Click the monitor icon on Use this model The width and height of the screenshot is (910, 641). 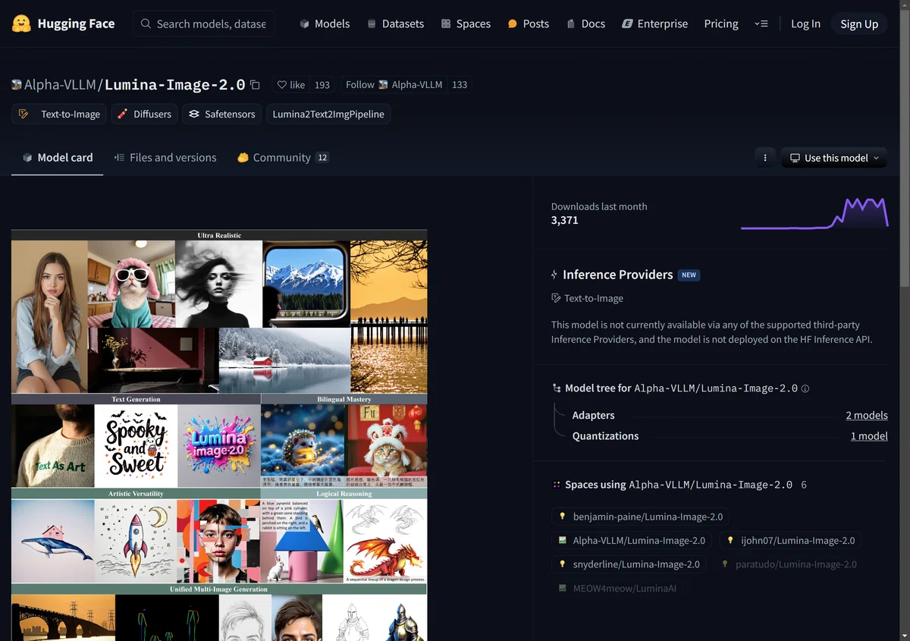pos(795,158)
